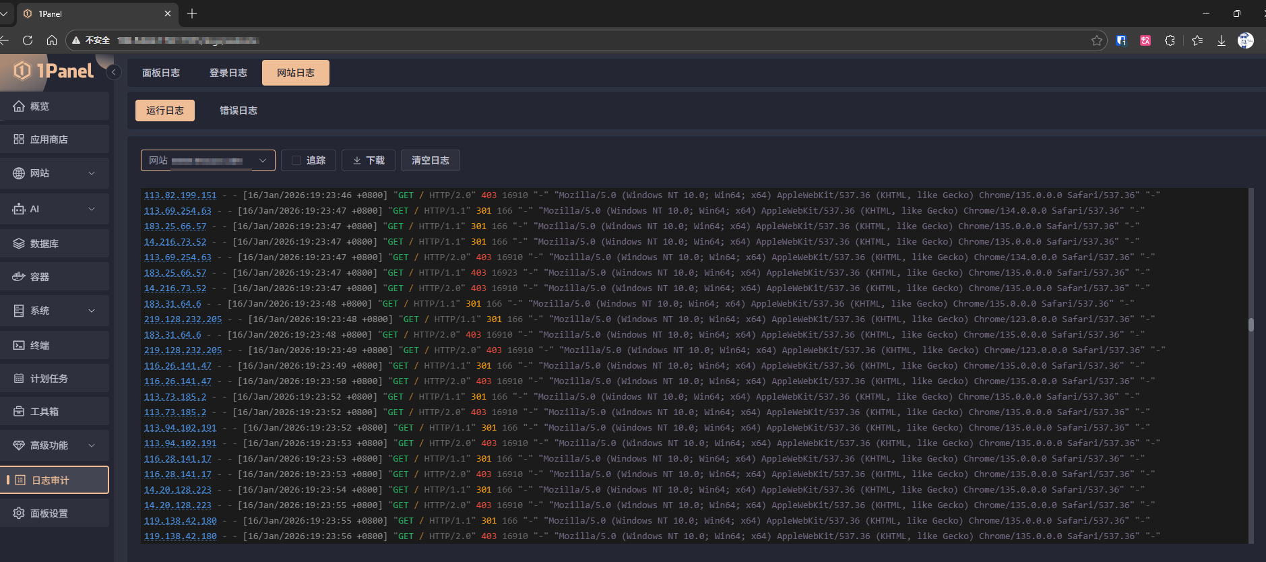Open the 终端 terminal icon
This screenshot has width=1266, height=562.
(19, 346)
